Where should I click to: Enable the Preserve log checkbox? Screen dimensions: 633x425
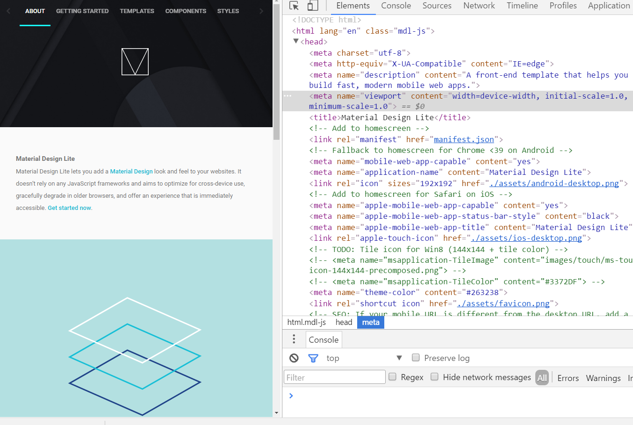pyautogui.click(x=416, y=358)
